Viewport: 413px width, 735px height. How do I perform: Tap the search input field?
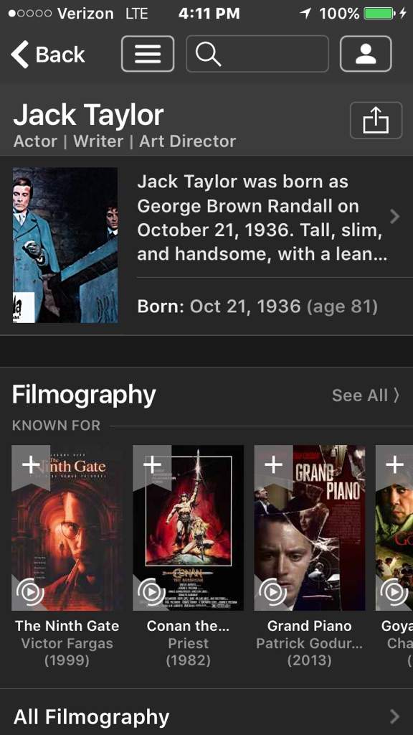click(x=257, y=54)
